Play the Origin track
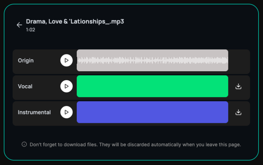This screenshot has width=263, height=165. click(x=66, y=60)
